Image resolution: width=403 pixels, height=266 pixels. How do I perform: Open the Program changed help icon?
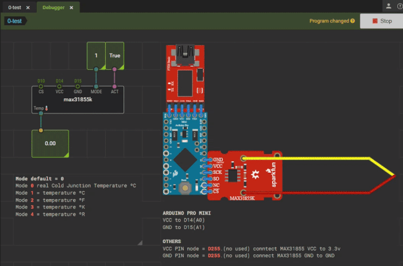[353, 21]
